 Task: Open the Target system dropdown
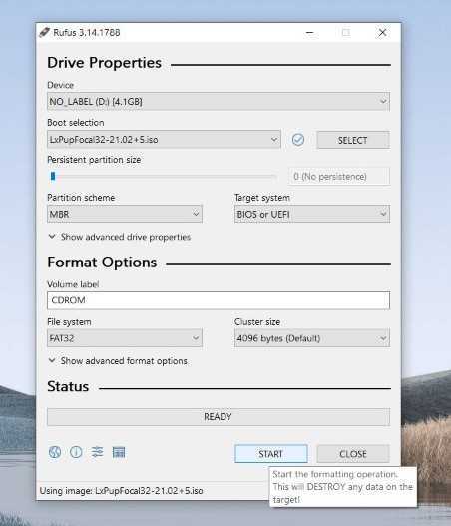(312, 214)
